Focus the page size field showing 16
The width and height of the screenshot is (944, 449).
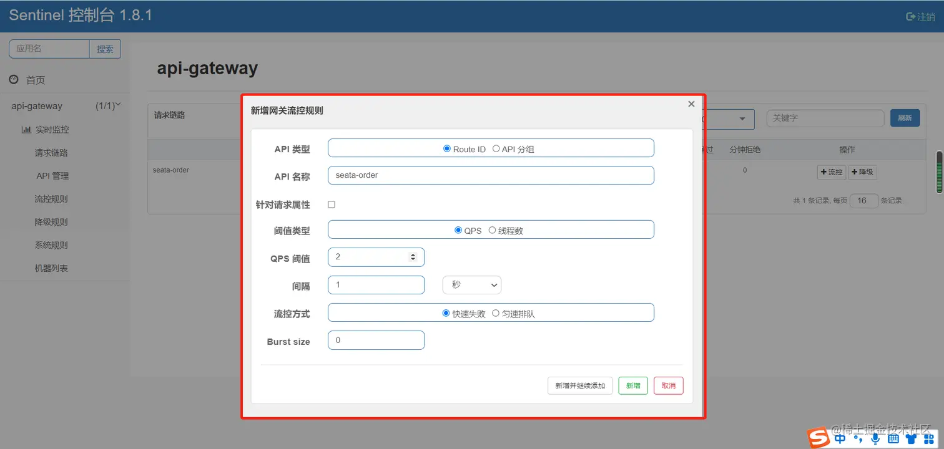pos(864,201)
